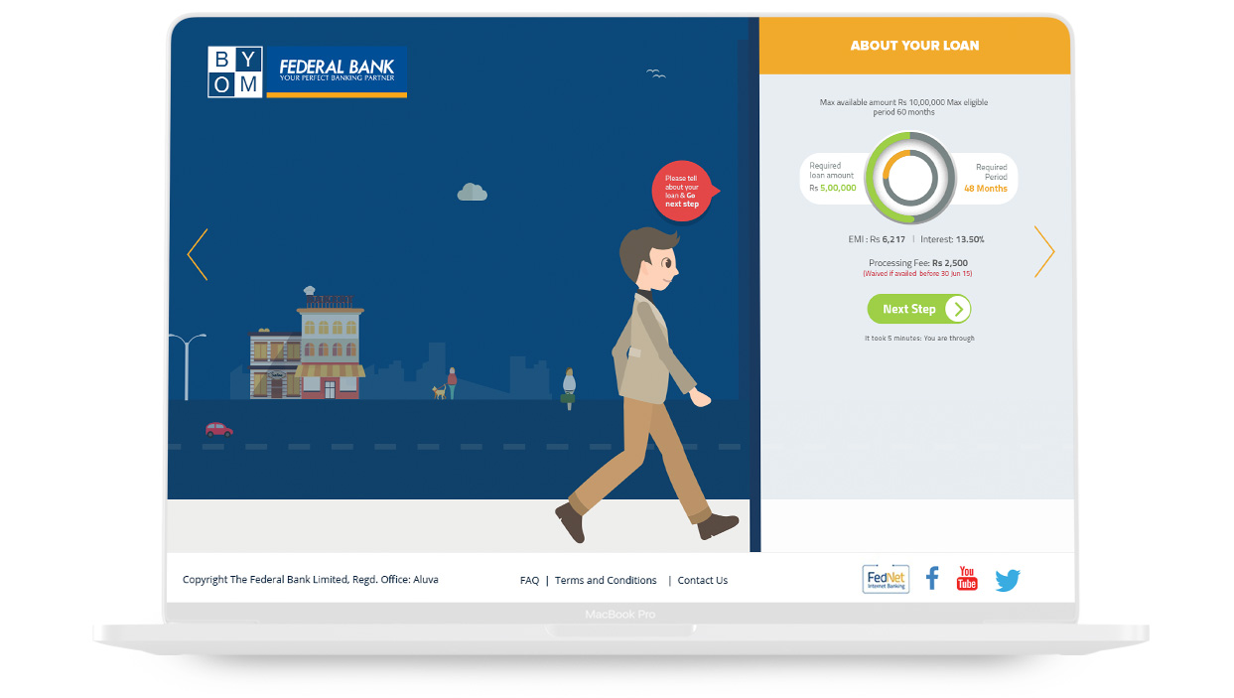Click the Twitter bird icon in footer
This screenshot has height=698, width=1234.
coord(1007,580)
